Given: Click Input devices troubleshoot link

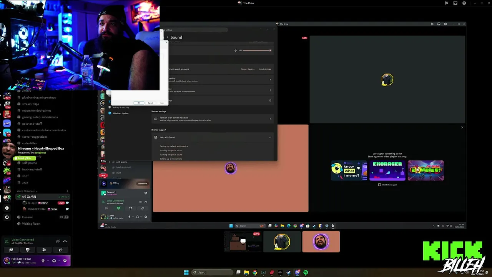Looking at the screenshot, I should [x=265, y=69].
